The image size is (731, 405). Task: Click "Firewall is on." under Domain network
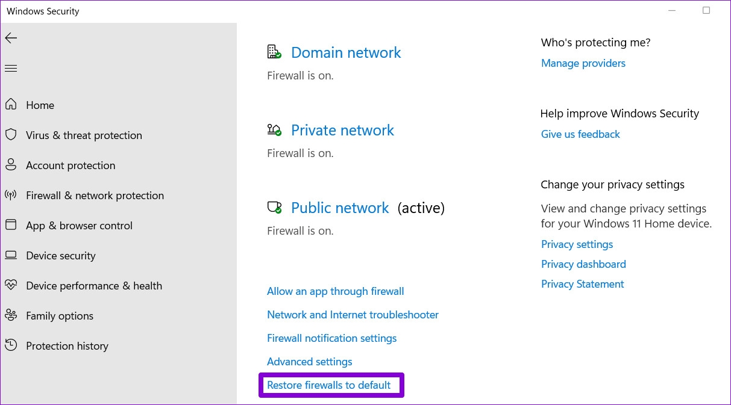tap(300, 76)
